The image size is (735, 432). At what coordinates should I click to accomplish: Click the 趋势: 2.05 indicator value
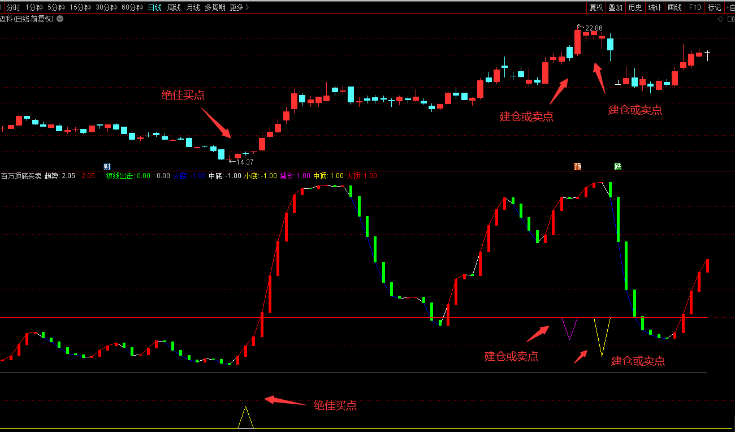[59, 176]
